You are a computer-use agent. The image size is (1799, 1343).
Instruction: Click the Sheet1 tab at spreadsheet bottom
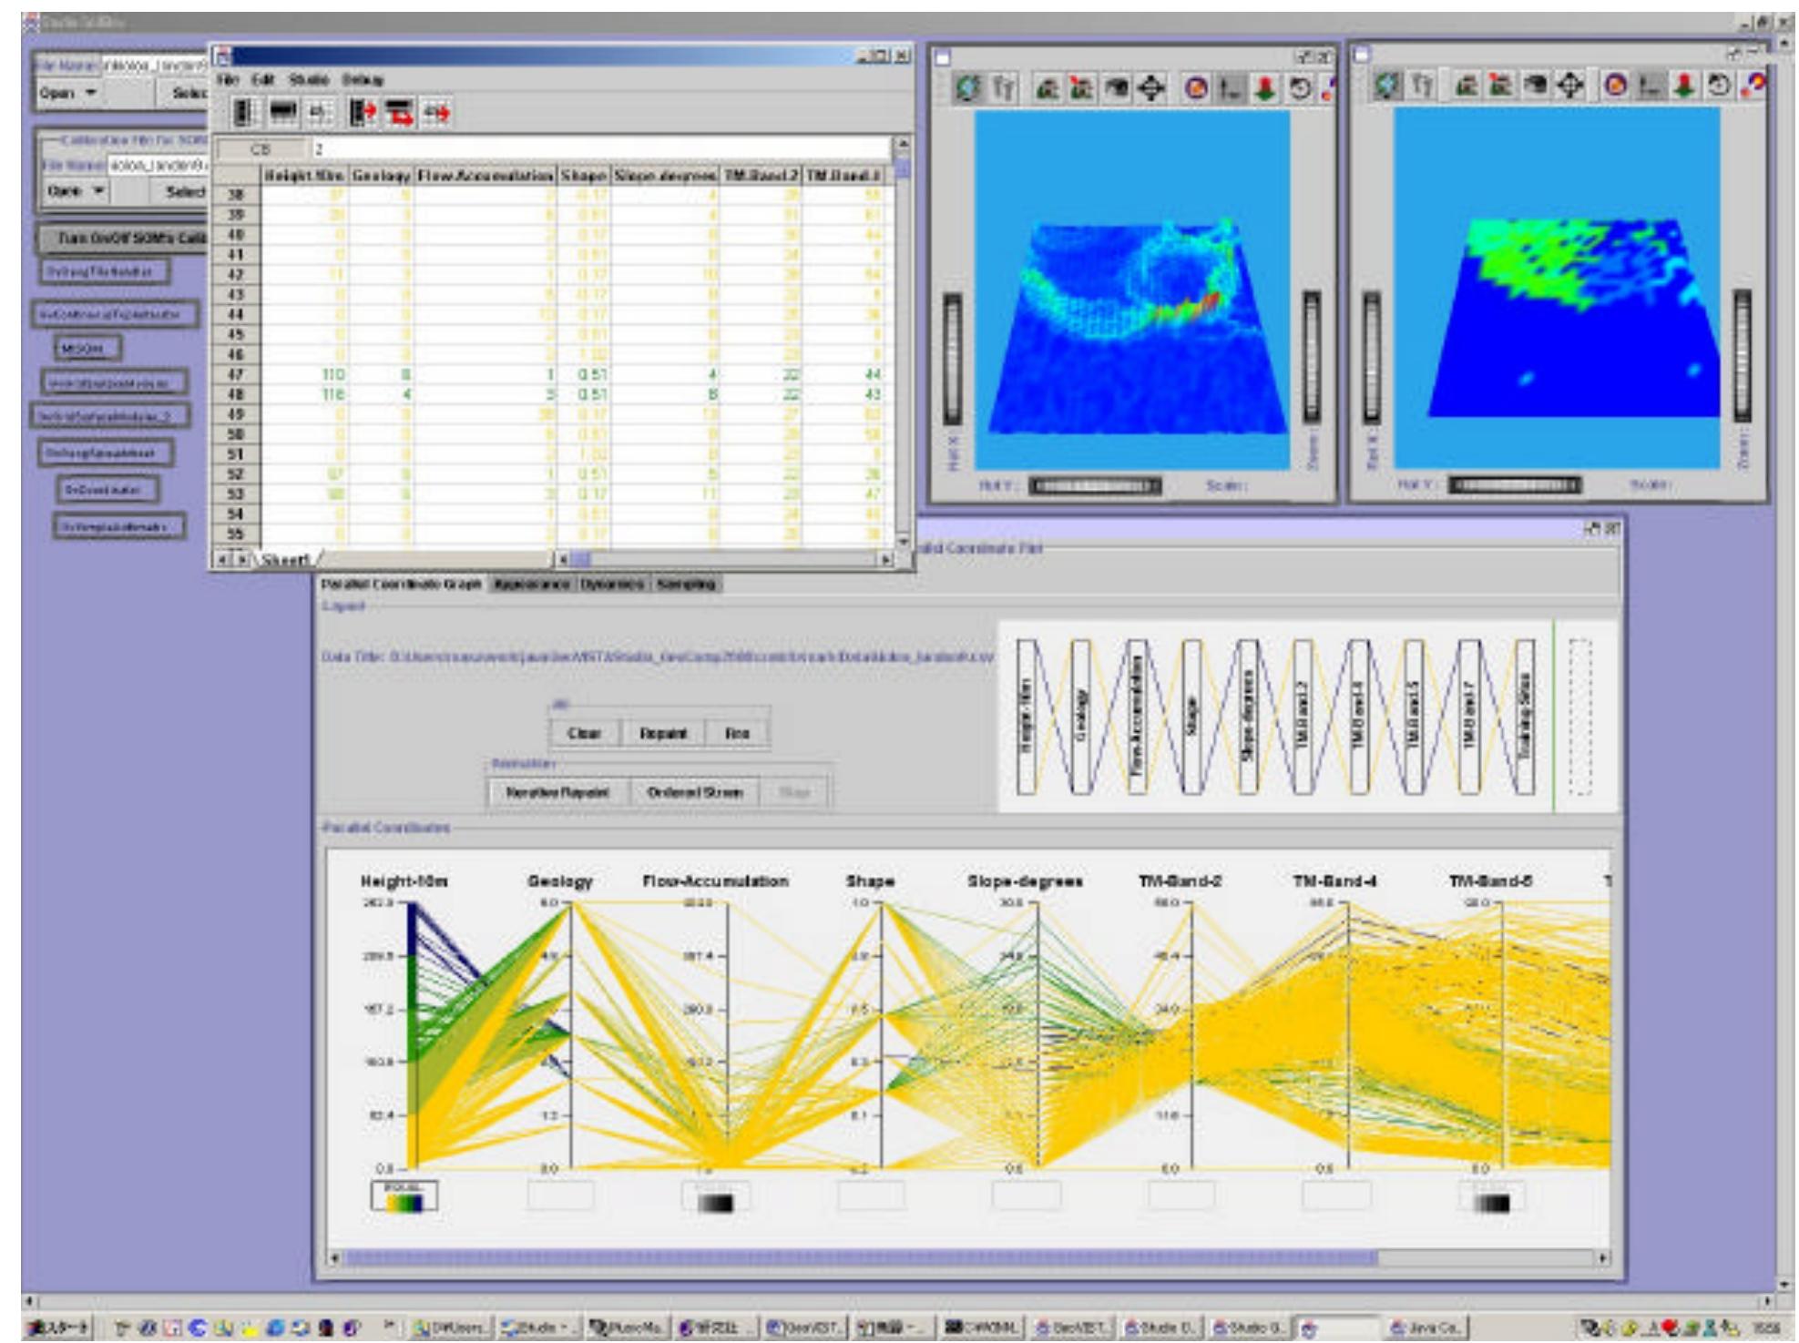pyautogui.click(x=286, y=559)
